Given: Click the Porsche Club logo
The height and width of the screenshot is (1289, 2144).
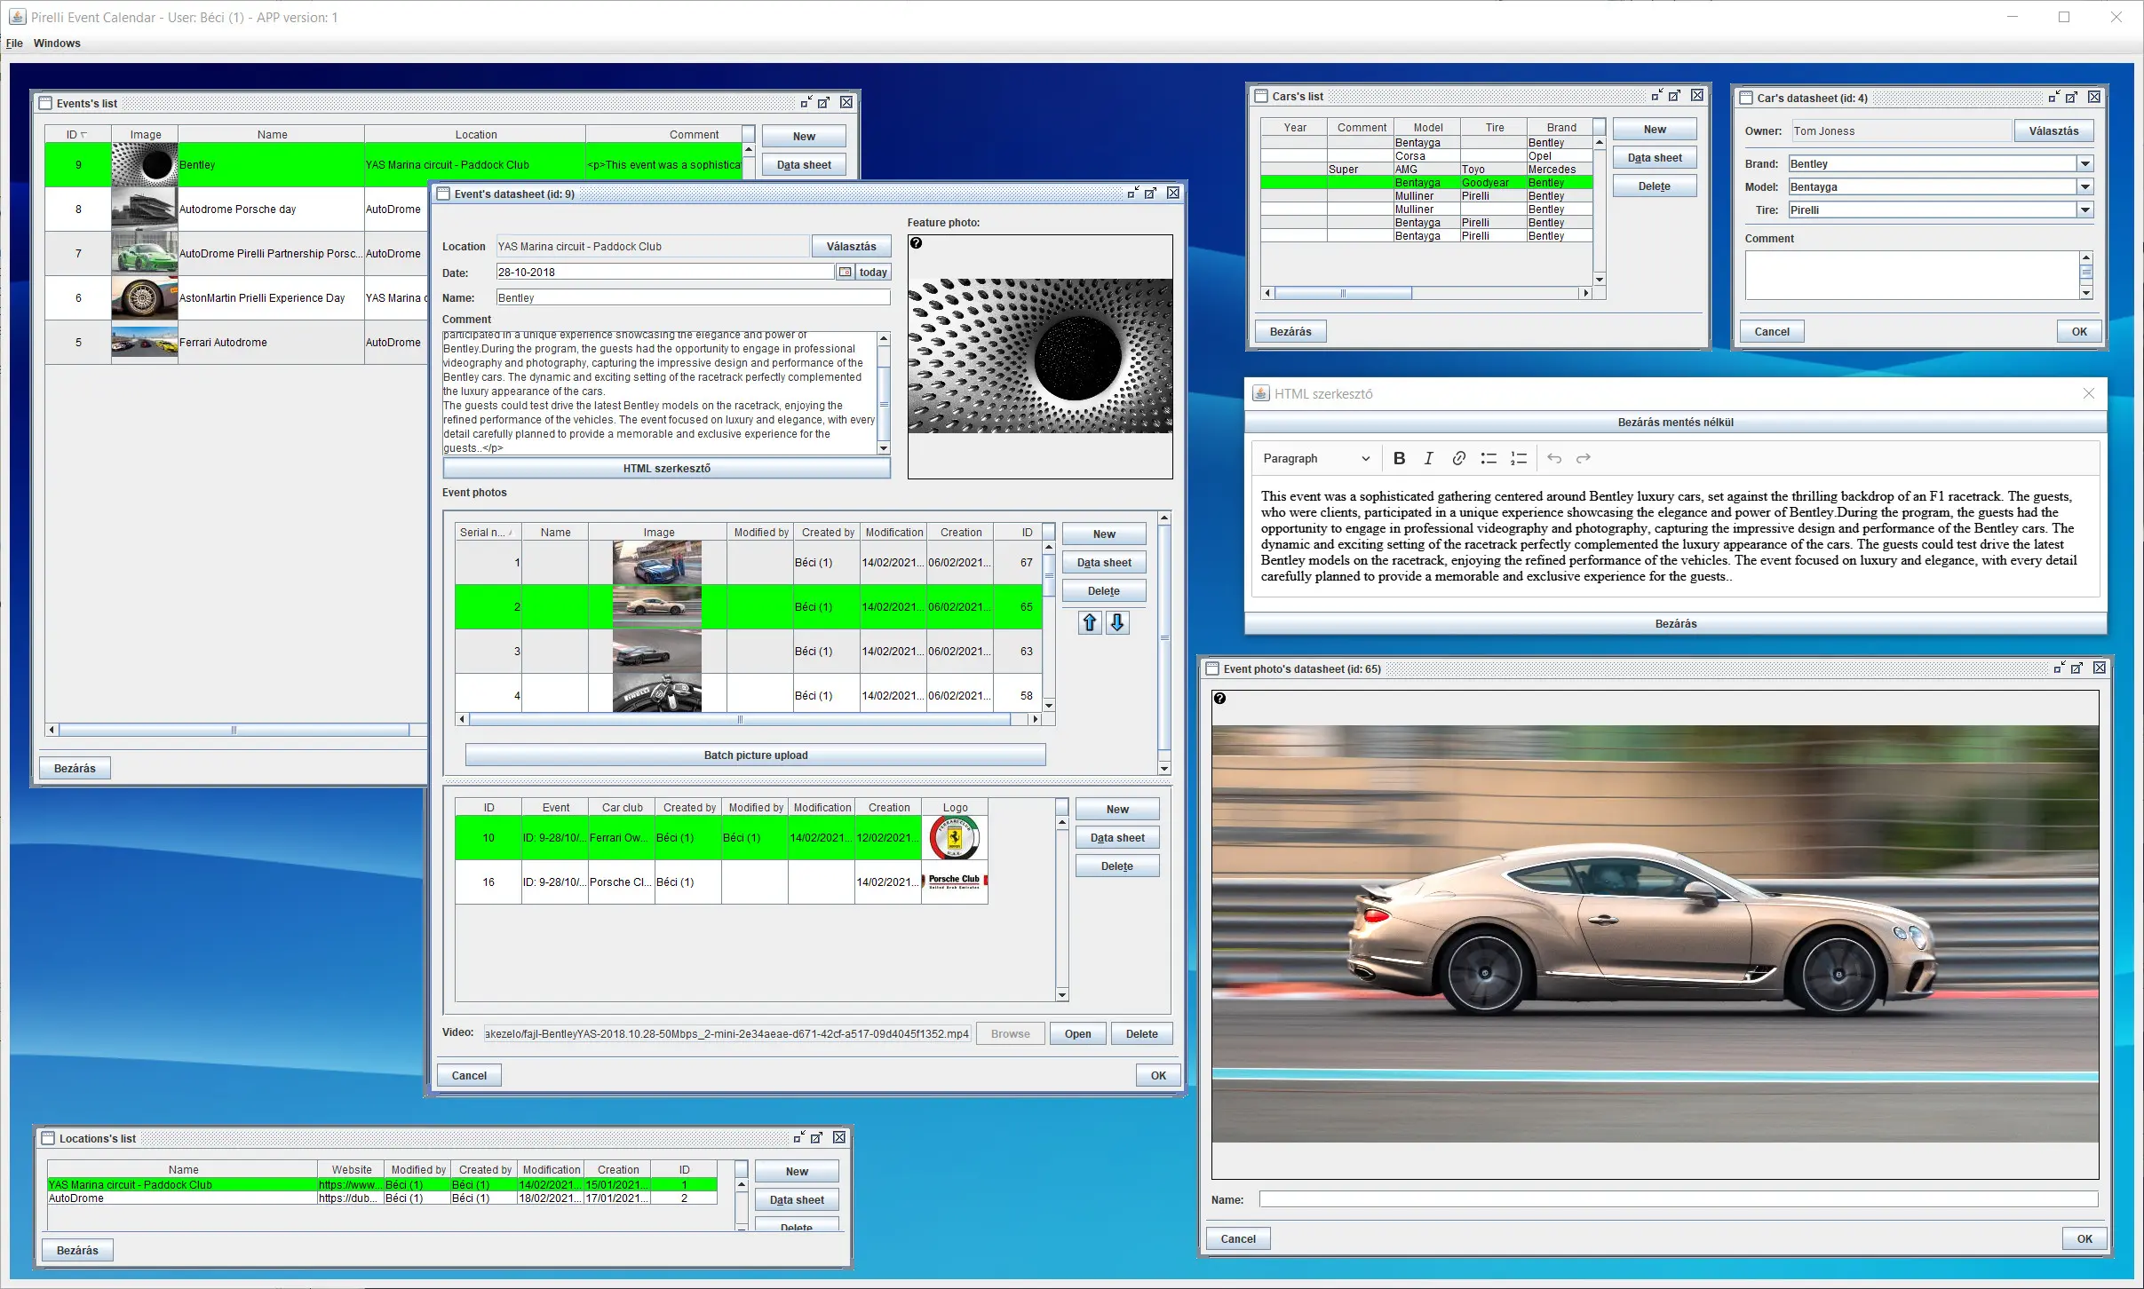Looking at the screenshot, I should (x=955, y=882).
